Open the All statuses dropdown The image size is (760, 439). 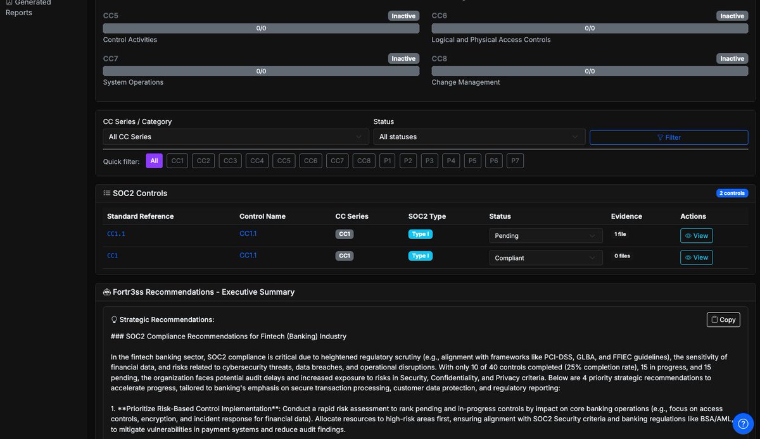(x=479, y=137)
